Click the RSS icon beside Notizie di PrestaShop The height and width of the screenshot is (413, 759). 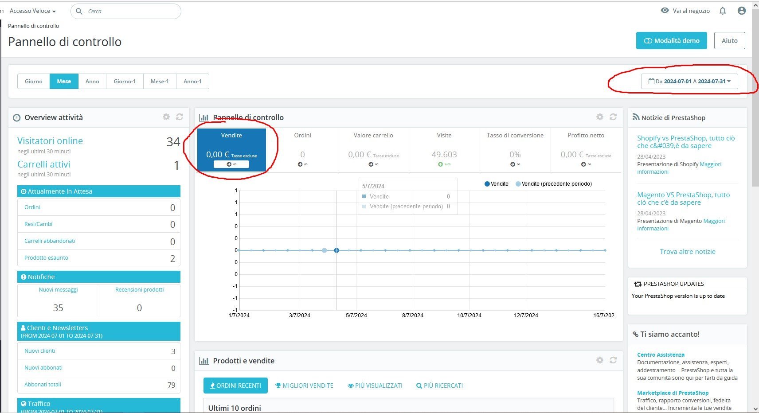coord(636,117)
